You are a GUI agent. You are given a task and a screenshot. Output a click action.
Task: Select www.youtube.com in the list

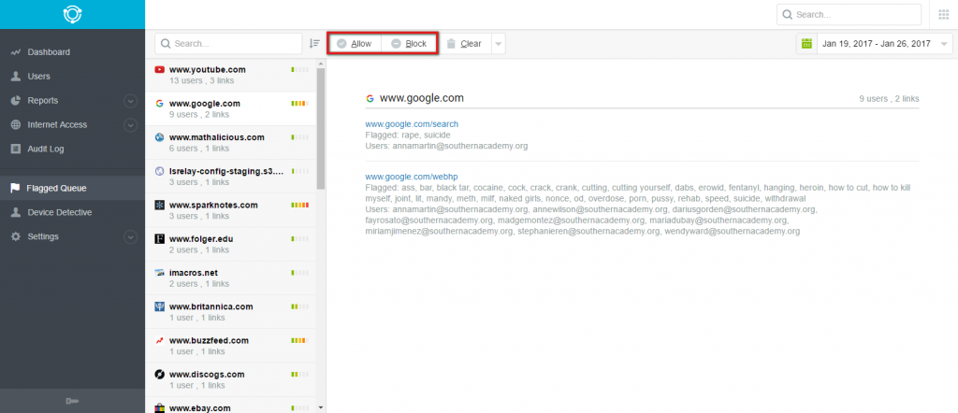[x=230, y=75]
